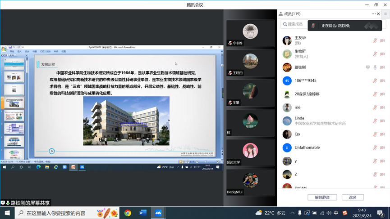
Task: Click muted mic icon in speaking banner
Action: click(313, 26)
